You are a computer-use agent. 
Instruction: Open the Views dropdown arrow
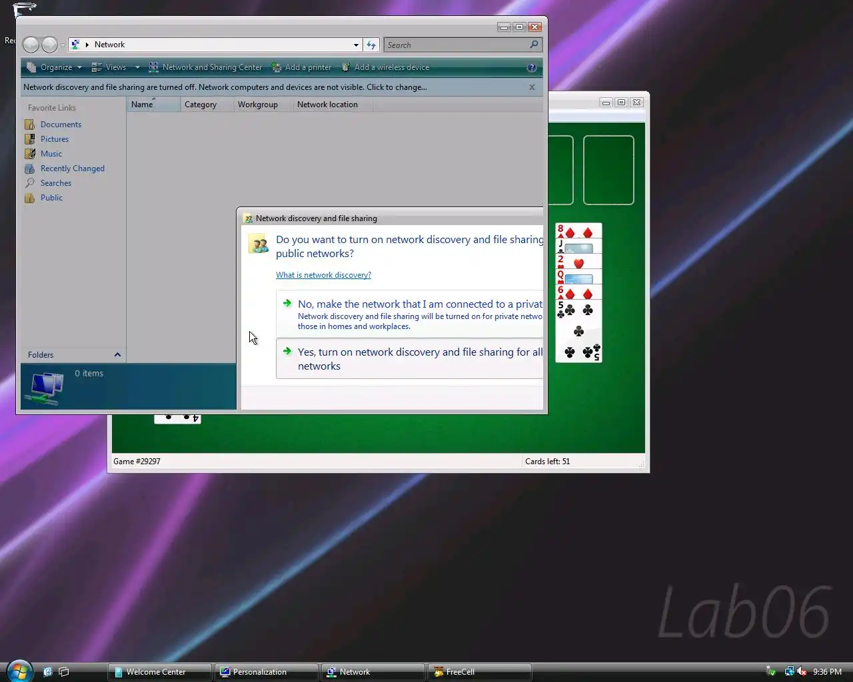(x=137, y=67)
